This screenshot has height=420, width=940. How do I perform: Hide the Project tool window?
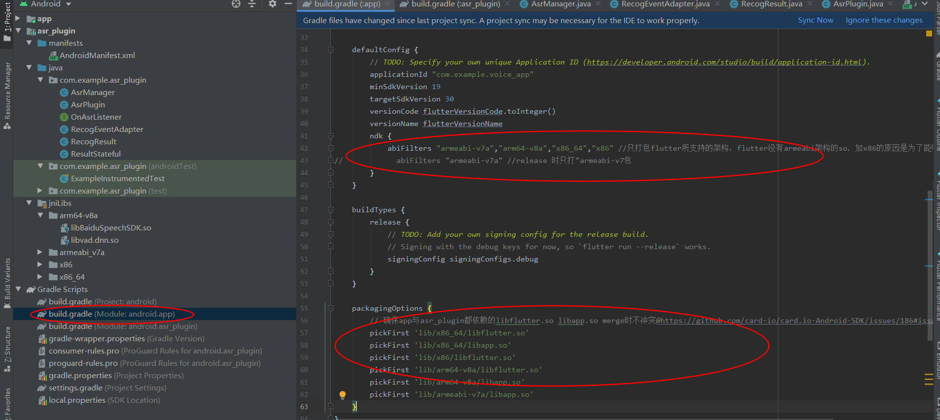pyautogui.click(x=288, y=4)
